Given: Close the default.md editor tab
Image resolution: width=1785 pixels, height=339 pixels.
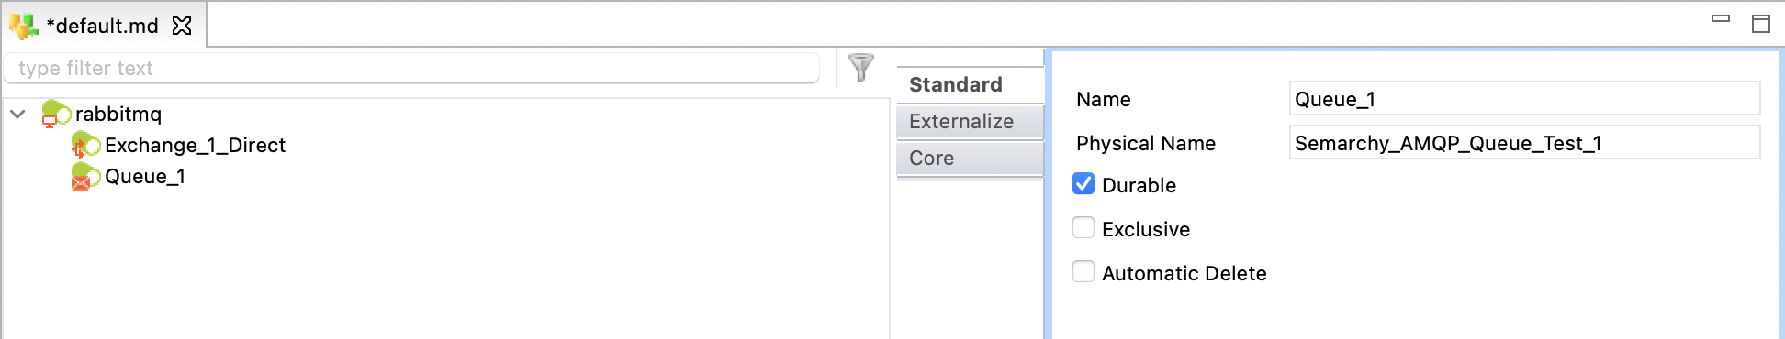Looking at the screenshot, I should click(x=182, y=26).
